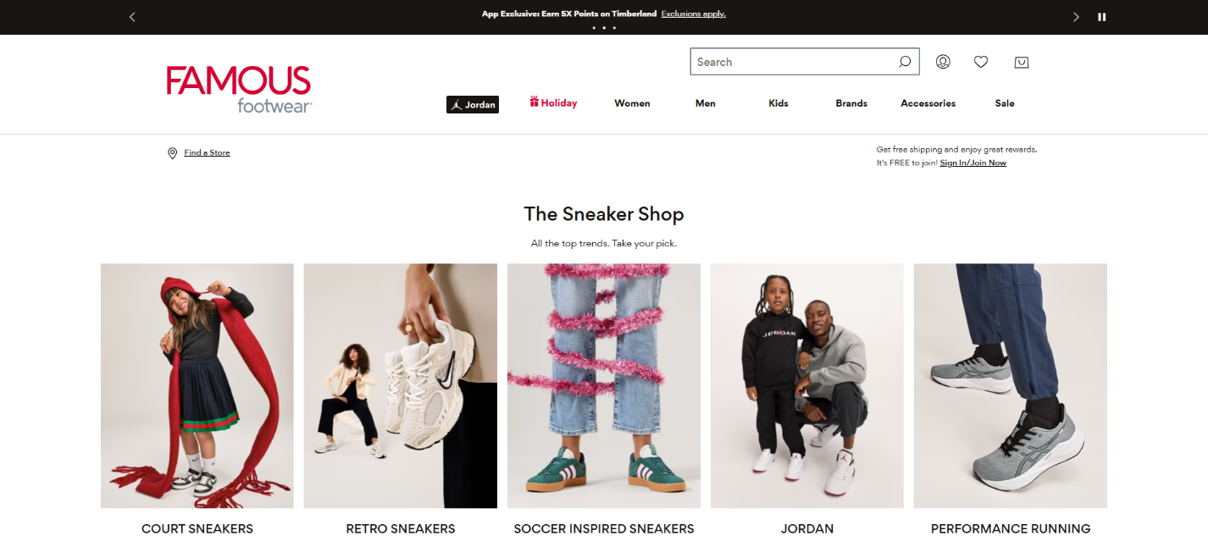The width and height of the screenshot is (1208, 547).
Task: Open the account profile icon
Action: point(943,62)
